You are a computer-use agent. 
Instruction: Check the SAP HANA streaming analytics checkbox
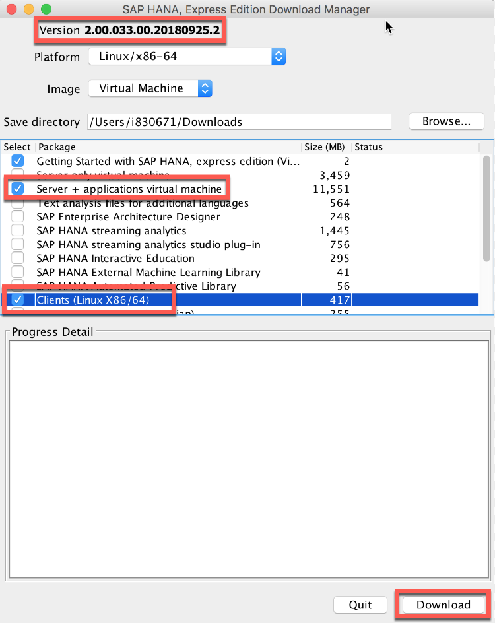[x=17, y=230]
